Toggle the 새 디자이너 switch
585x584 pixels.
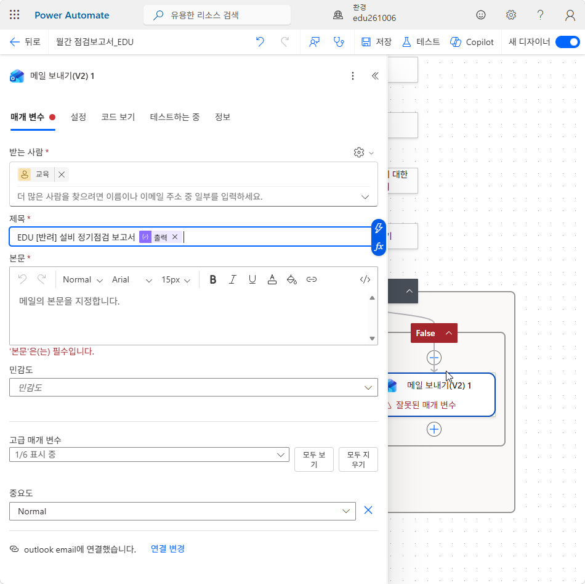[x=567, y=42]
